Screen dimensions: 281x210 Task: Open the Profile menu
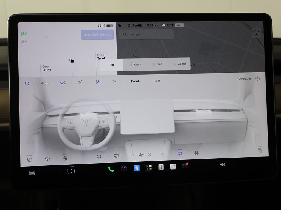pyautogui.click(x=135, y=25)
